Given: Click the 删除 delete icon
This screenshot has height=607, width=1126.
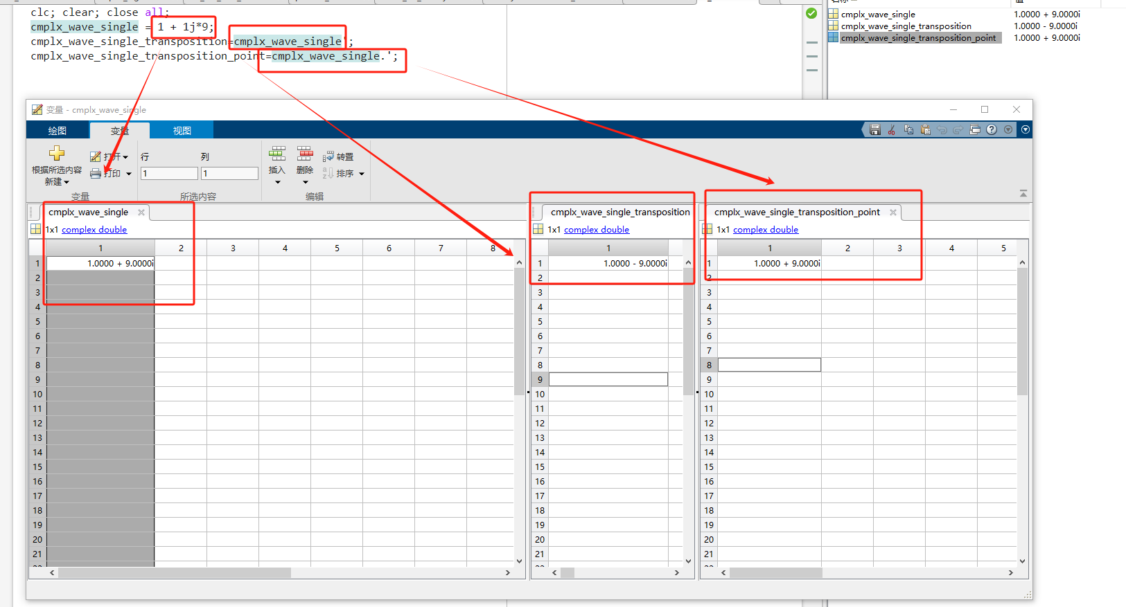Looking at the screenshot, I should coord(305,153).
